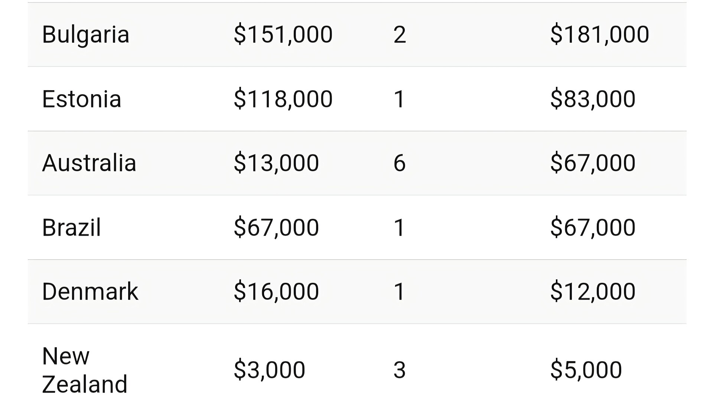
Task: Click the Bulgaria country name cell
Action: [86, 35]
